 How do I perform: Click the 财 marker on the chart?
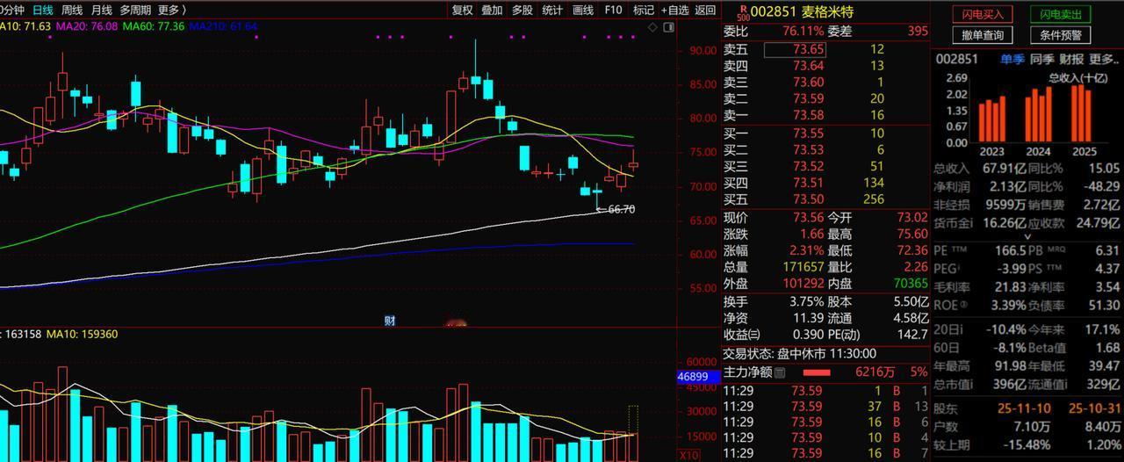coord(390,321)
